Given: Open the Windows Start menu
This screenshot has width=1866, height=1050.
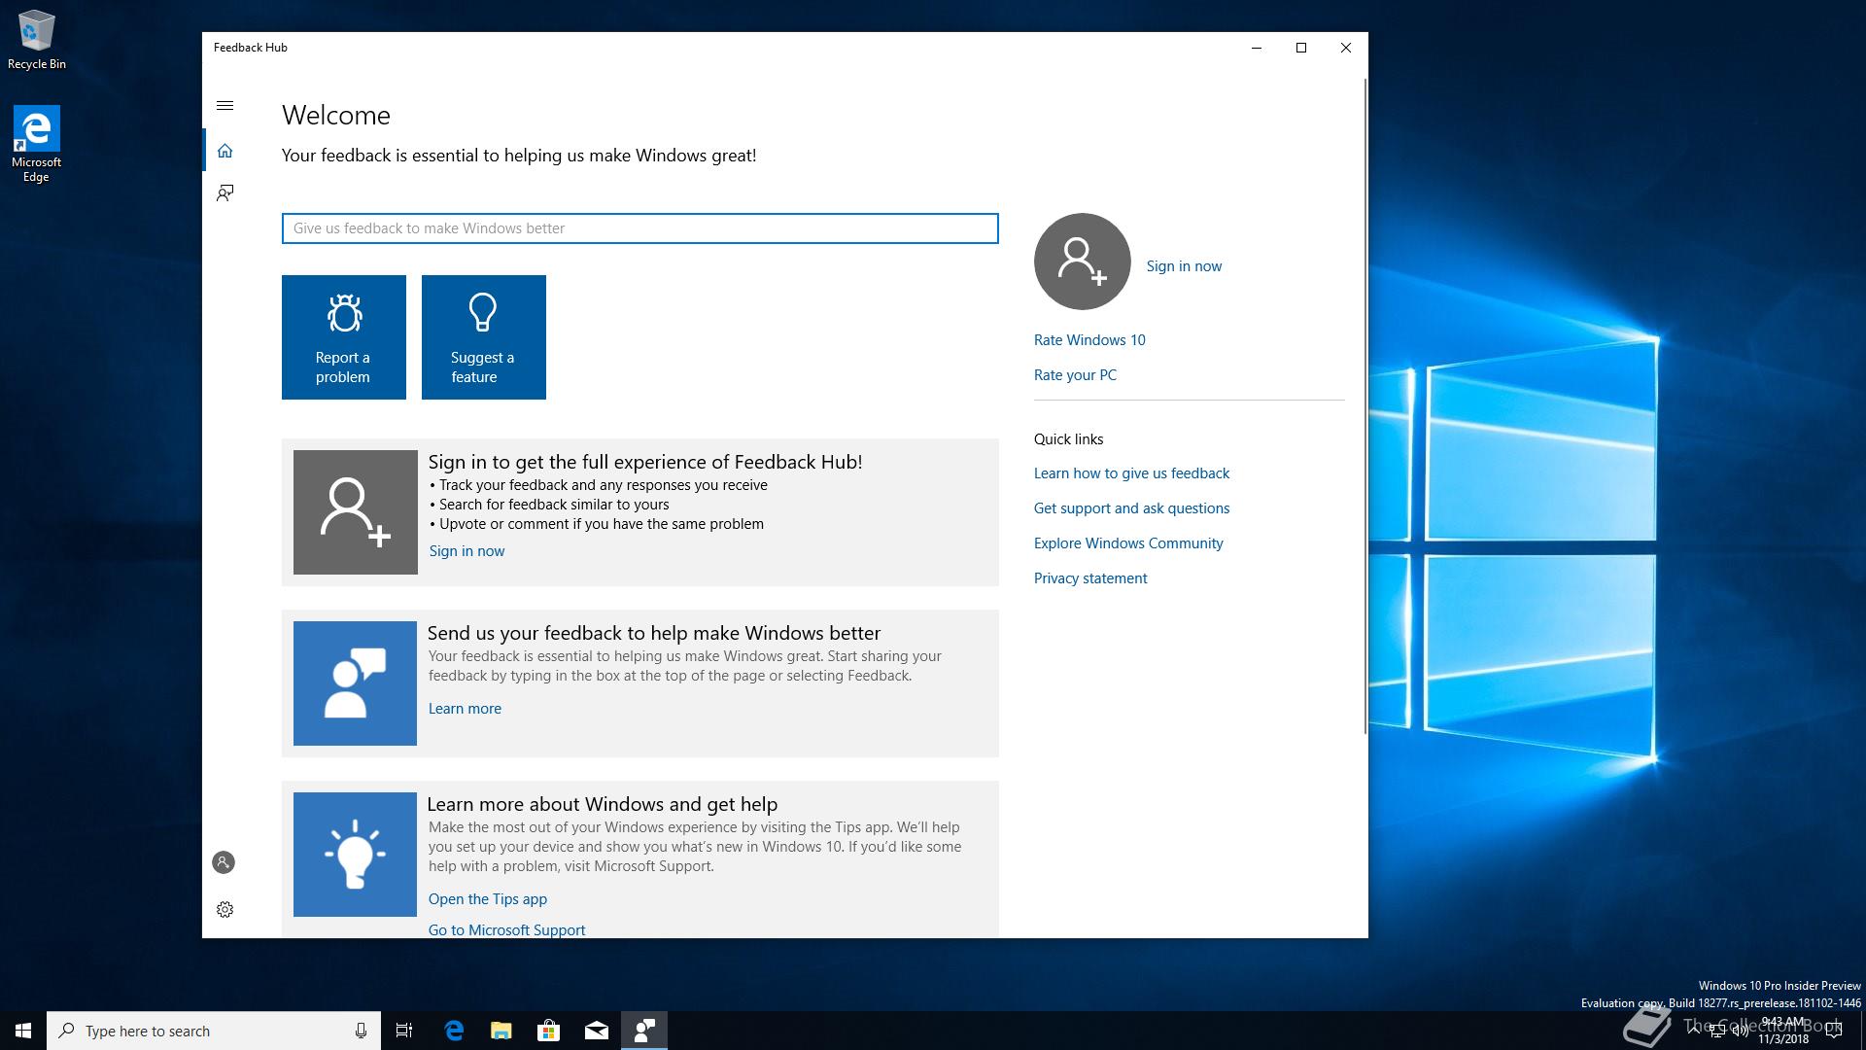Looking at the screenshot, I should (23, 1031).
